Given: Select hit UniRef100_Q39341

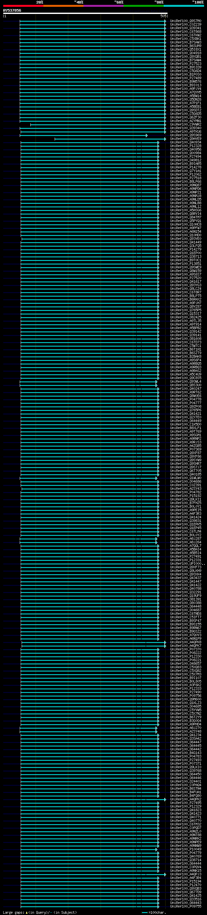Looking at the screenshot, I should (x=185, y=28).
